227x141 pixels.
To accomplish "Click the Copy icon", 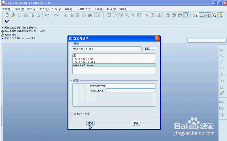I will click(72, 15).
